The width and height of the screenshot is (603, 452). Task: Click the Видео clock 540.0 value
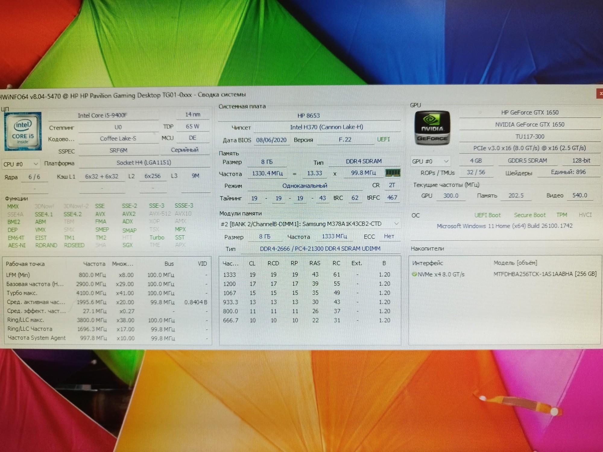click(580, 196)
